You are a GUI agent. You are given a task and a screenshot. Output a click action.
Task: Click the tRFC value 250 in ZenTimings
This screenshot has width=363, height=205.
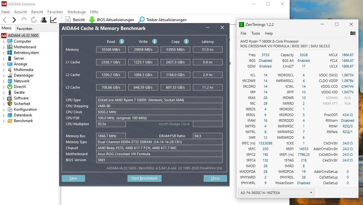click(265, 149)
